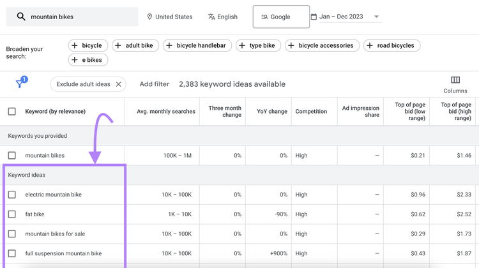Viewport: 479px width, 268px height.
Task: Click the mountain bikes search field
Action: [x=72, y=17]
